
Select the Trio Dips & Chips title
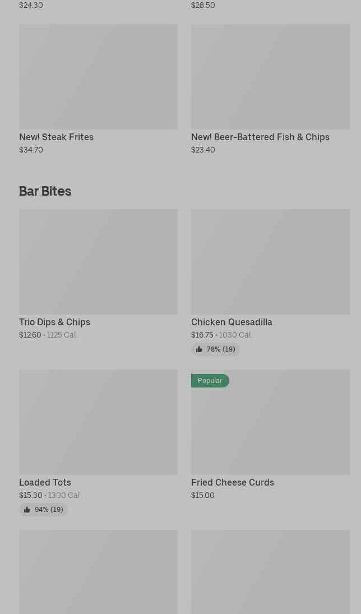click(x=54, y=322)
